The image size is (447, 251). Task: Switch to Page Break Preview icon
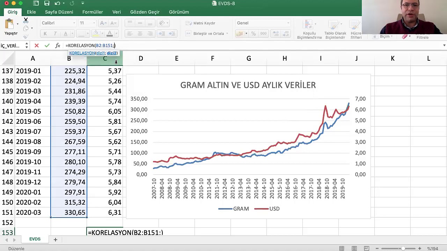point(366,249)
